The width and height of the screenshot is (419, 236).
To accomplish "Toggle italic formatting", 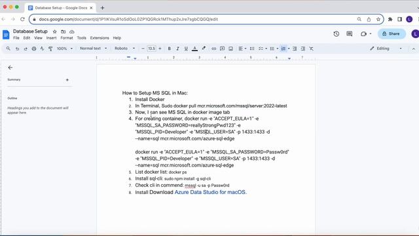I will tap(177, 49).
